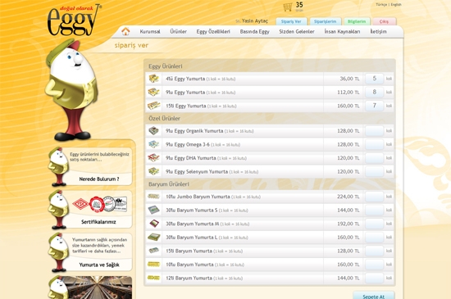Focus quantity field for Eggy Selenyum Yumurta
451x299 pixels.
coord(374,171)
